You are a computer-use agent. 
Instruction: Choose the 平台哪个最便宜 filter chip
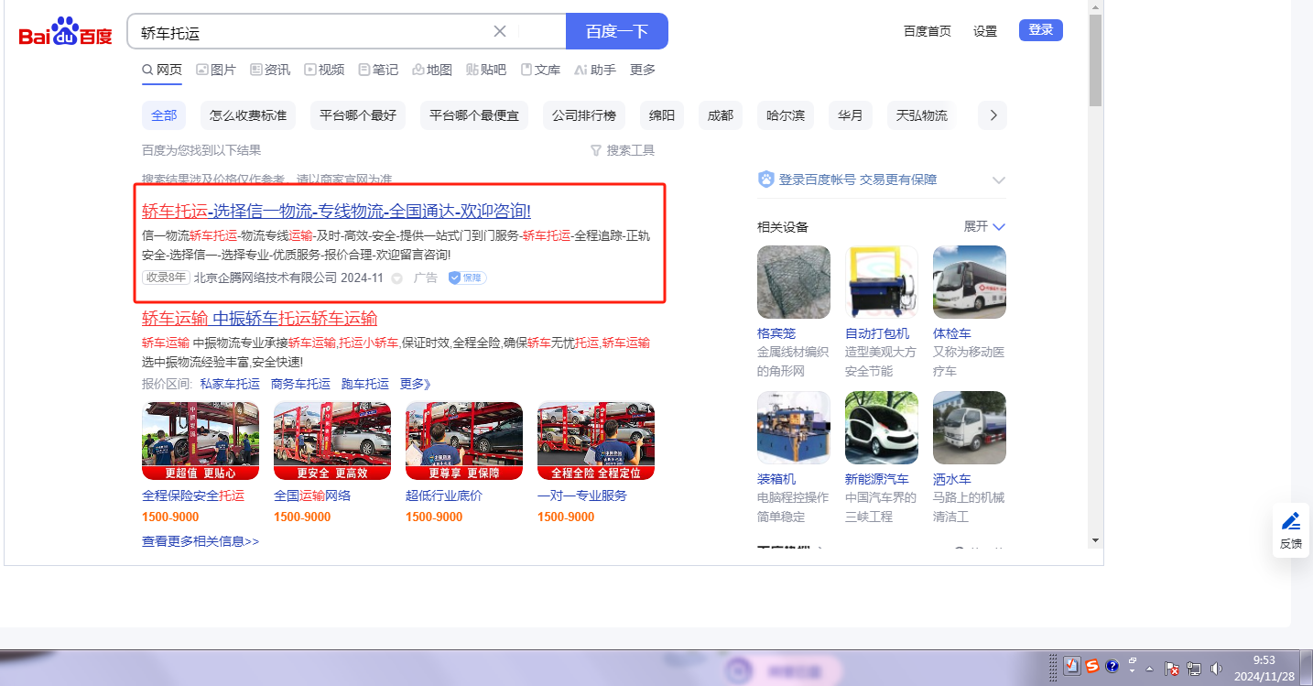474,115
